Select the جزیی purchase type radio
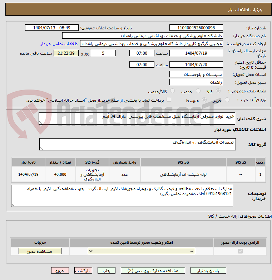Screen dimensions: 272x280 click(x=227, y=100)
